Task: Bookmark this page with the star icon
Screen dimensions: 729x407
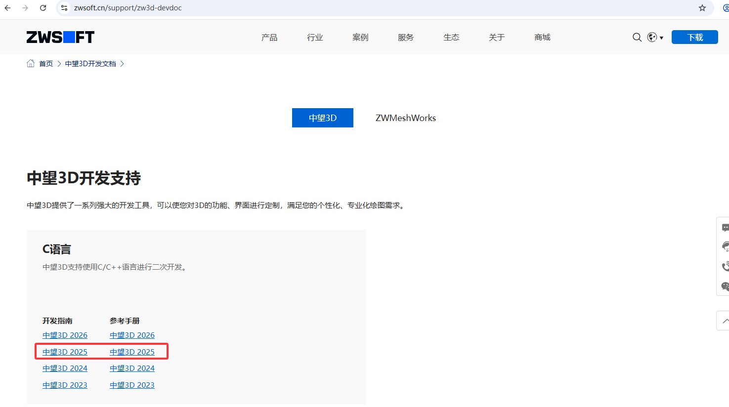Action: 702,8
